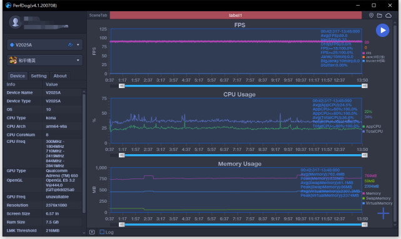Select the Ram Size value 7.5 GB
Image resolution: width=401 pixels, height=239 pixels.
click(52, 222)
